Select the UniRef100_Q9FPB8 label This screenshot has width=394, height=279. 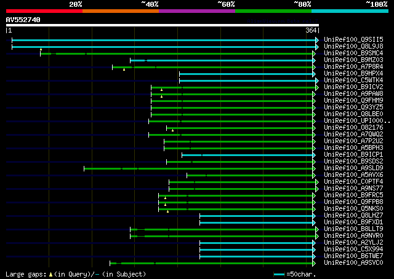point(353,202)
